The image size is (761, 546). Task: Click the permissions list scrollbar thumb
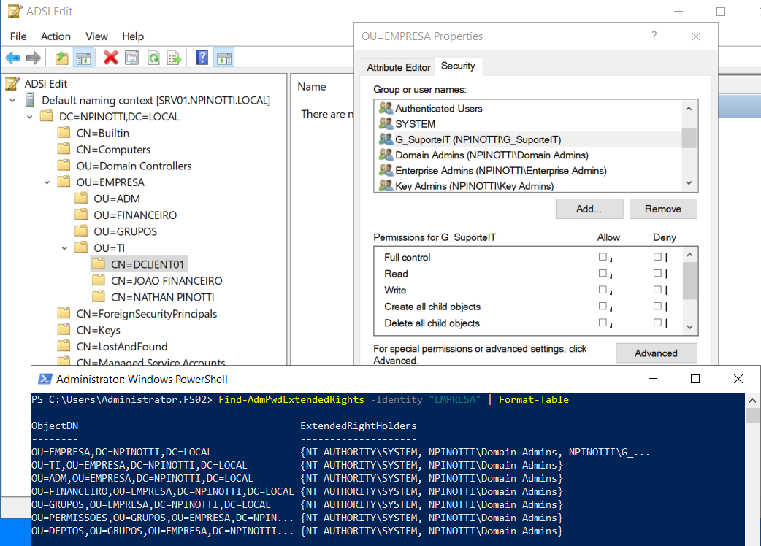tap(689, 281)
